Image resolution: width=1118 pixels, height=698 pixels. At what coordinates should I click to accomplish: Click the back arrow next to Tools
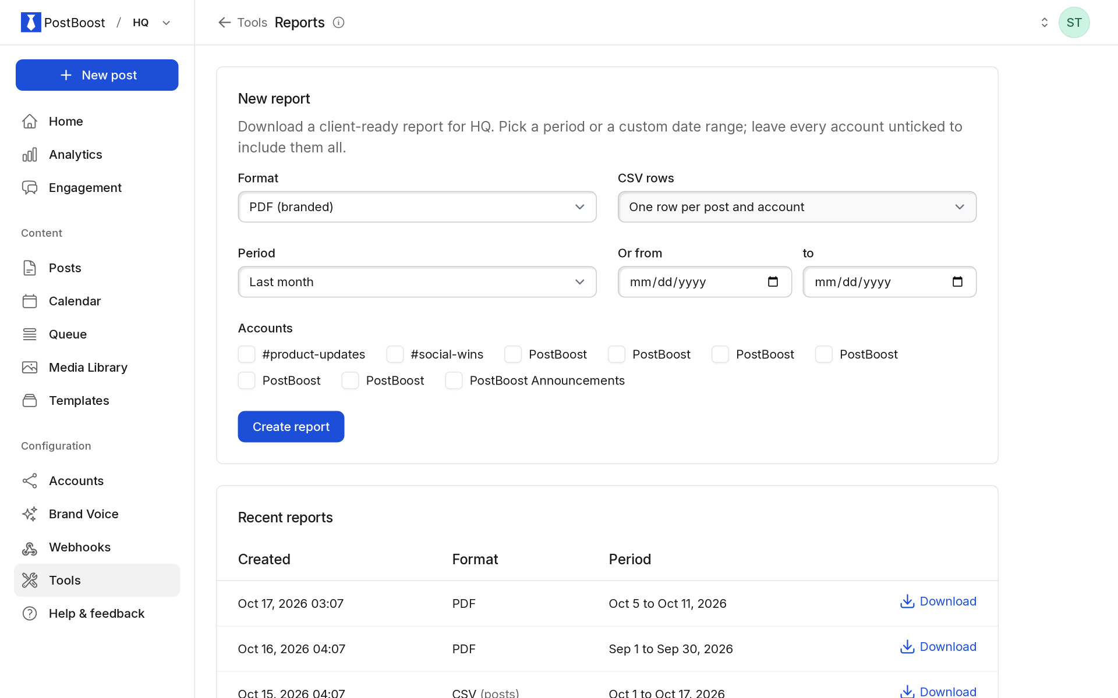pos(224,23)
